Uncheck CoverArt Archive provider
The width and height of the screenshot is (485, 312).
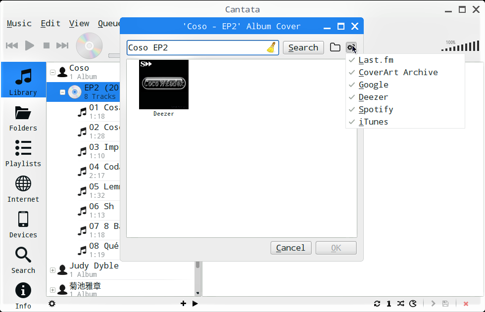(x=405, y=72)
